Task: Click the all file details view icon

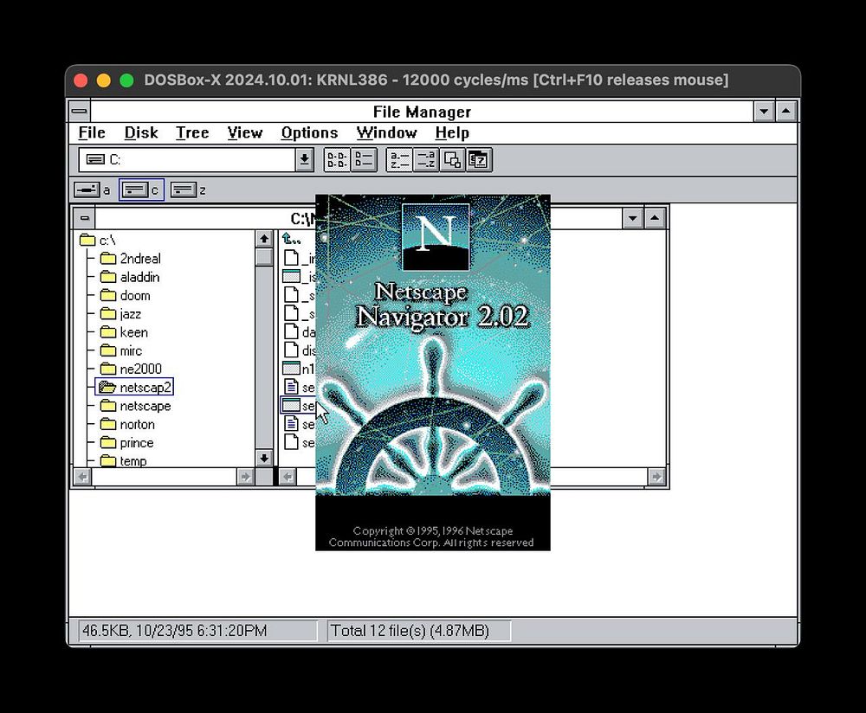Action: click(364, 160)
